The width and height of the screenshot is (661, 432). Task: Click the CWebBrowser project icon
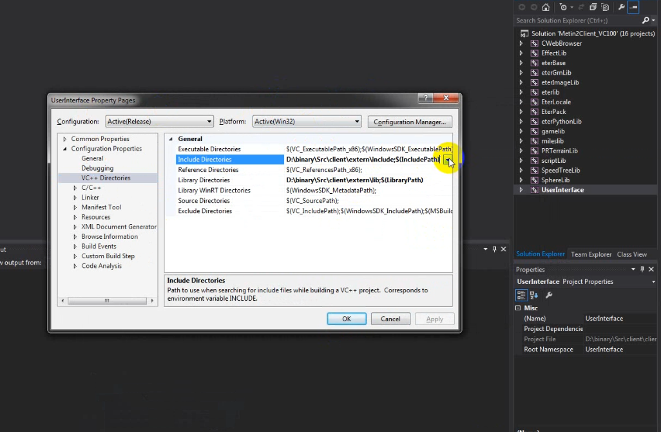tap(535, 43)
